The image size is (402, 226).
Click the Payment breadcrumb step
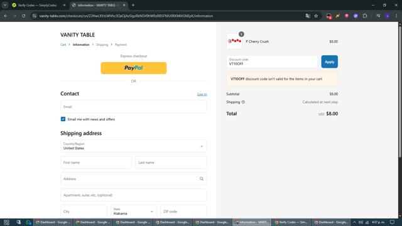pyautogui.click(x=121, y=45)
